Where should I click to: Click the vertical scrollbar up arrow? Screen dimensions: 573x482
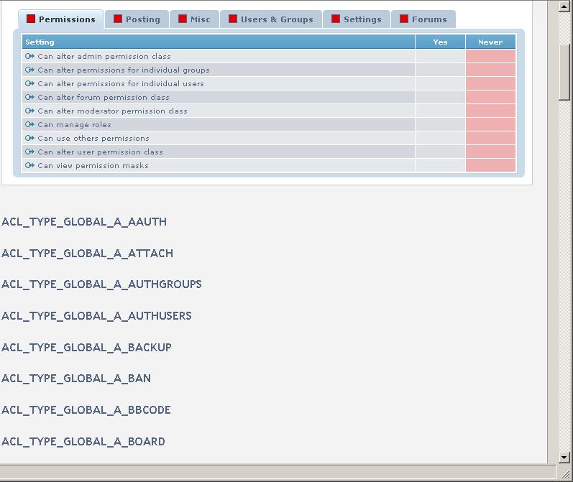(x=564, y=6)
